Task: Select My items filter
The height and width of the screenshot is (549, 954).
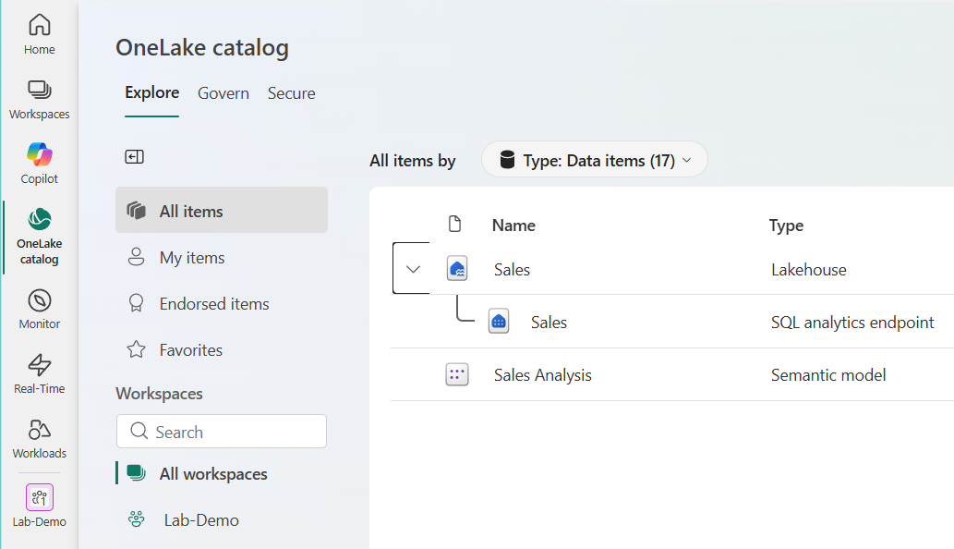Action: pos(222,258)
